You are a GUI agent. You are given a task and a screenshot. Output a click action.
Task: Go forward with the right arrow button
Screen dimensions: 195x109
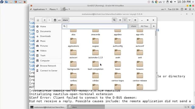[49, 20]
